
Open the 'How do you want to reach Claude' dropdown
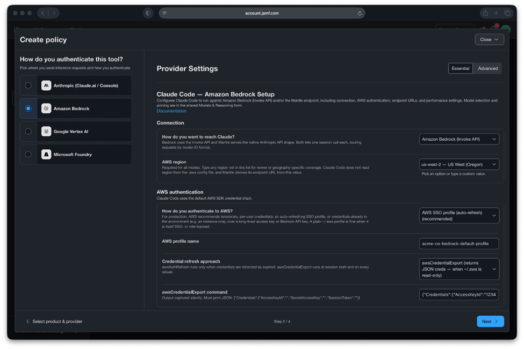(459, 139)
